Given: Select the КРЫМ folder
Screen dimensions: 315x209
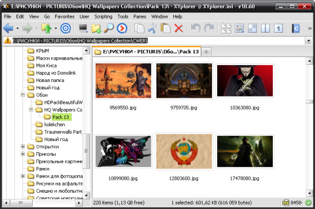Looking at the screenshot, I should click(42, 51).
